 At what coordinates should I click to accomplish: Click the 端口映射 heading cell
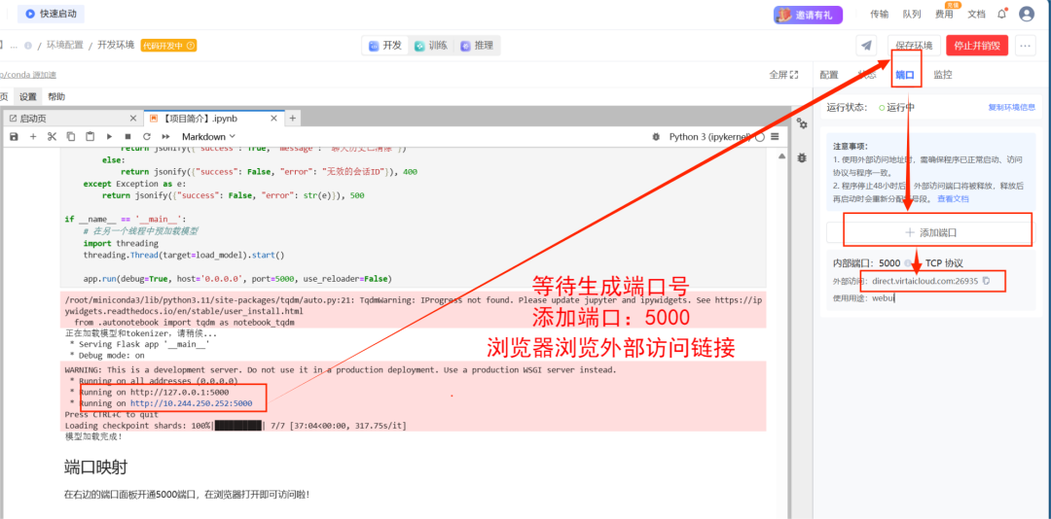[95, 467]
